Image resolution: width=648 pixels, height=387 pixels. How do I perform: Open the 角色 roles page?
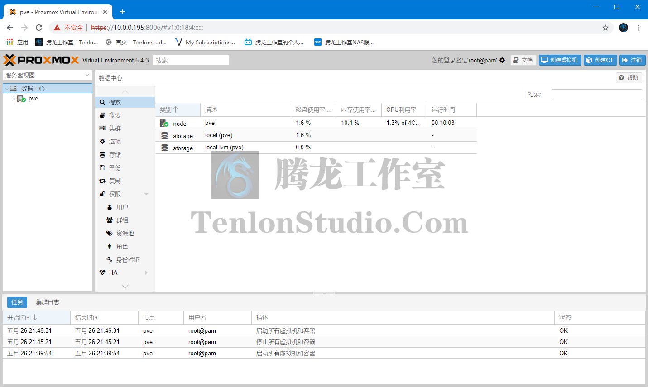(125, 247)
